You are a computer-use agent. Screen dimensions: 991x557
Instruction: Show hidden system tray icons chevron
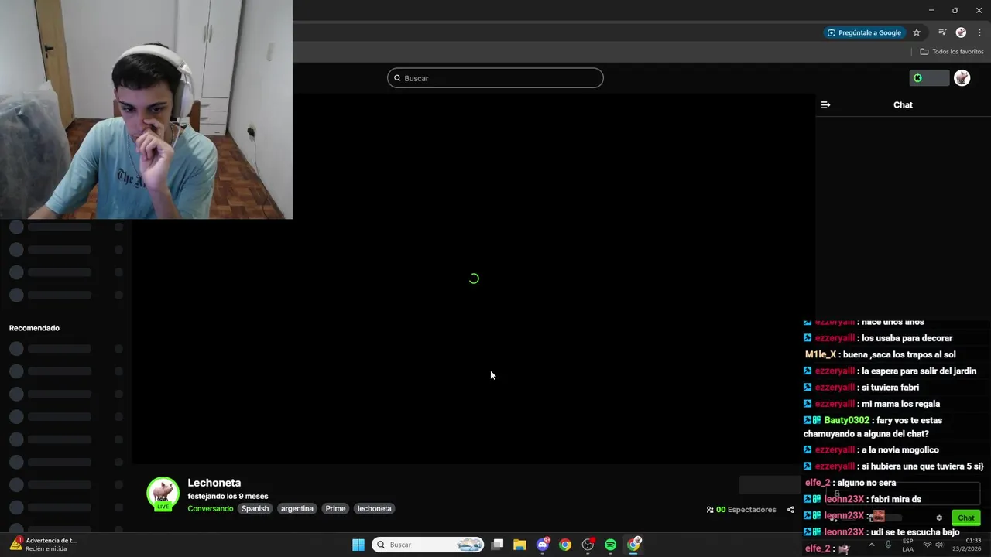click(x=872, y=545)
